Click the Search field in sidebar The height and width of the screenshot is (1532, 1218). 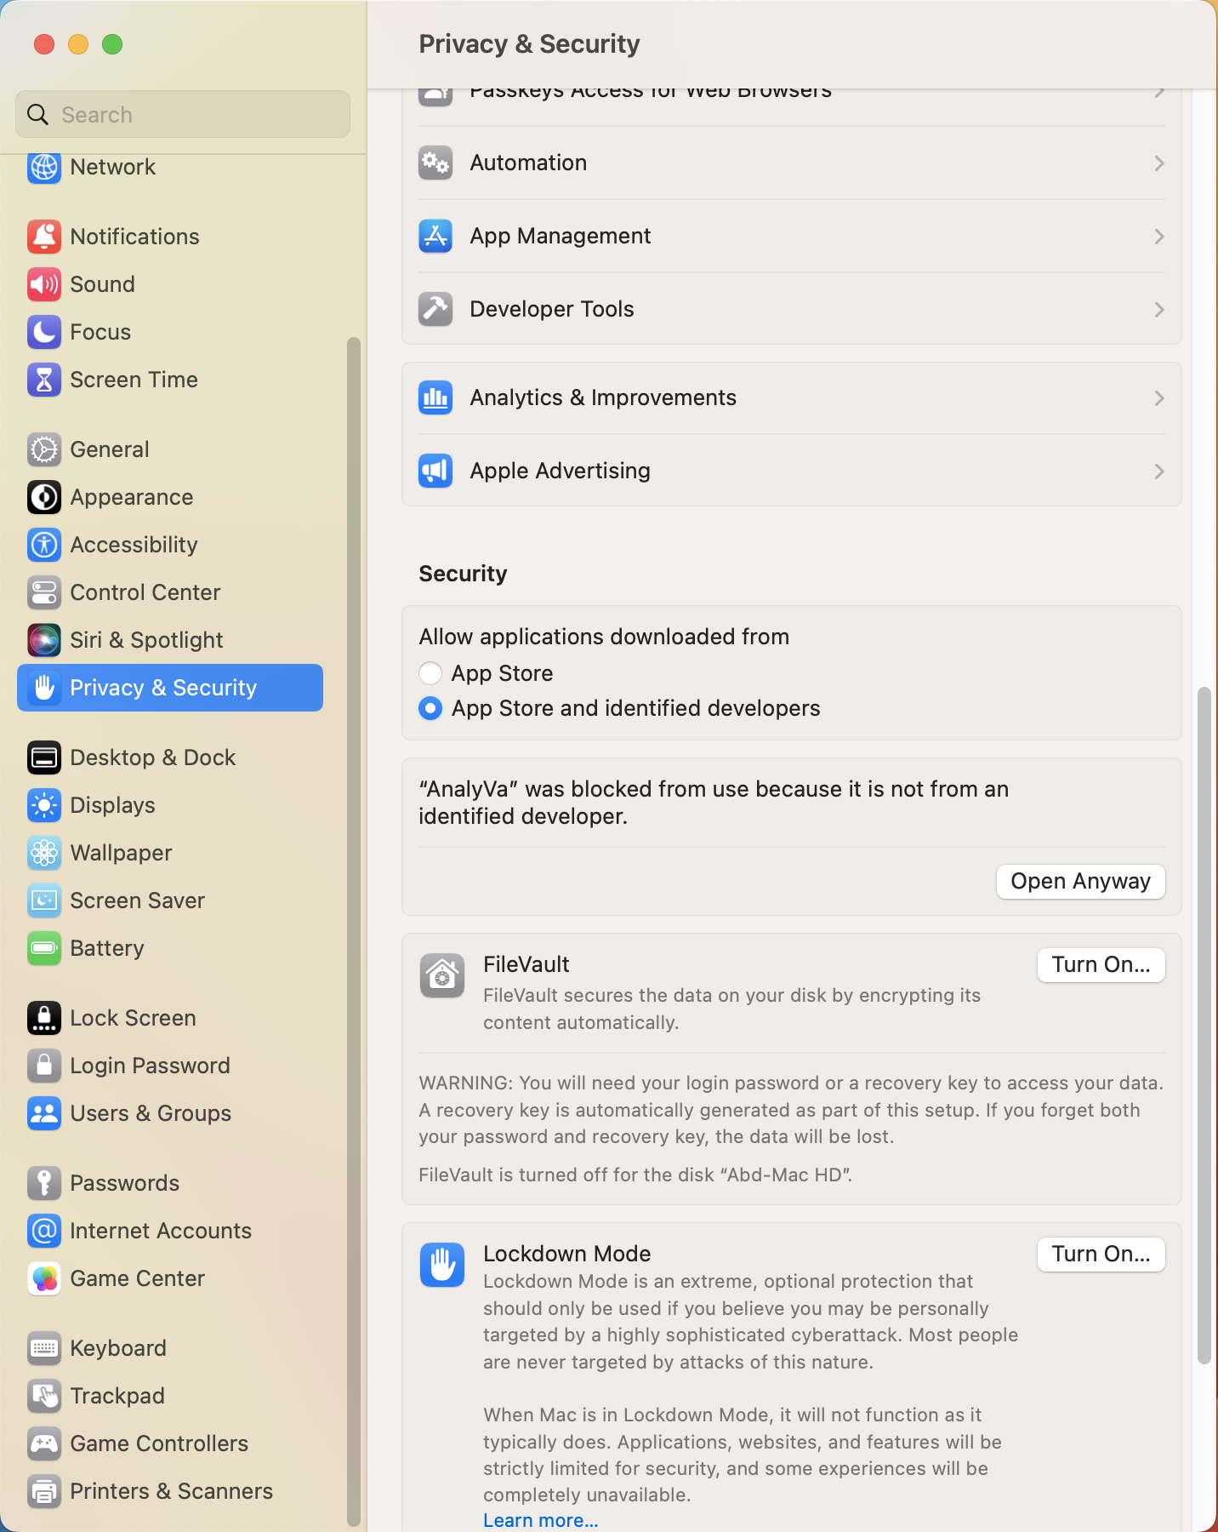point(183,114)
